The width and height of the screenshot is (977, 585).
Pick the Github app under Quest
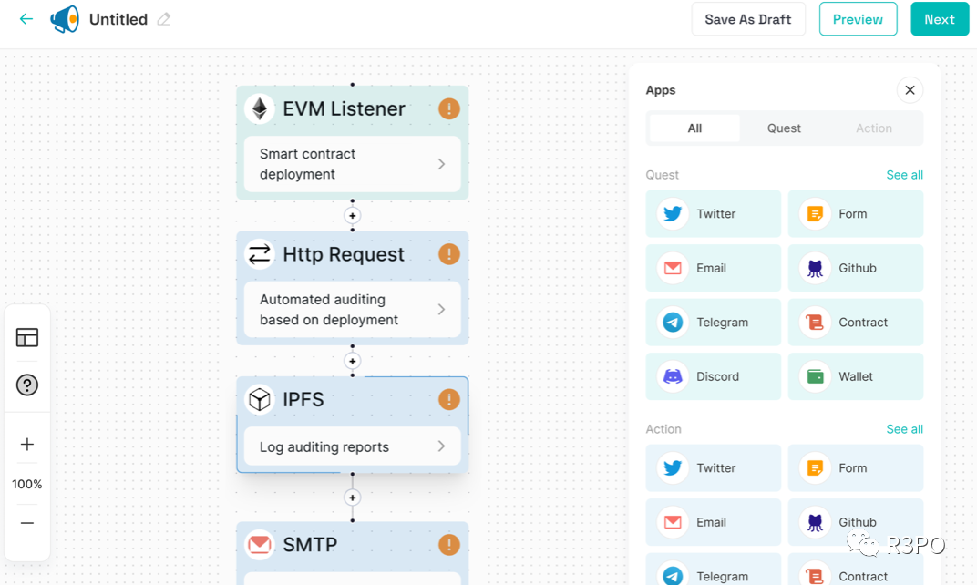[x=856, y=268]
